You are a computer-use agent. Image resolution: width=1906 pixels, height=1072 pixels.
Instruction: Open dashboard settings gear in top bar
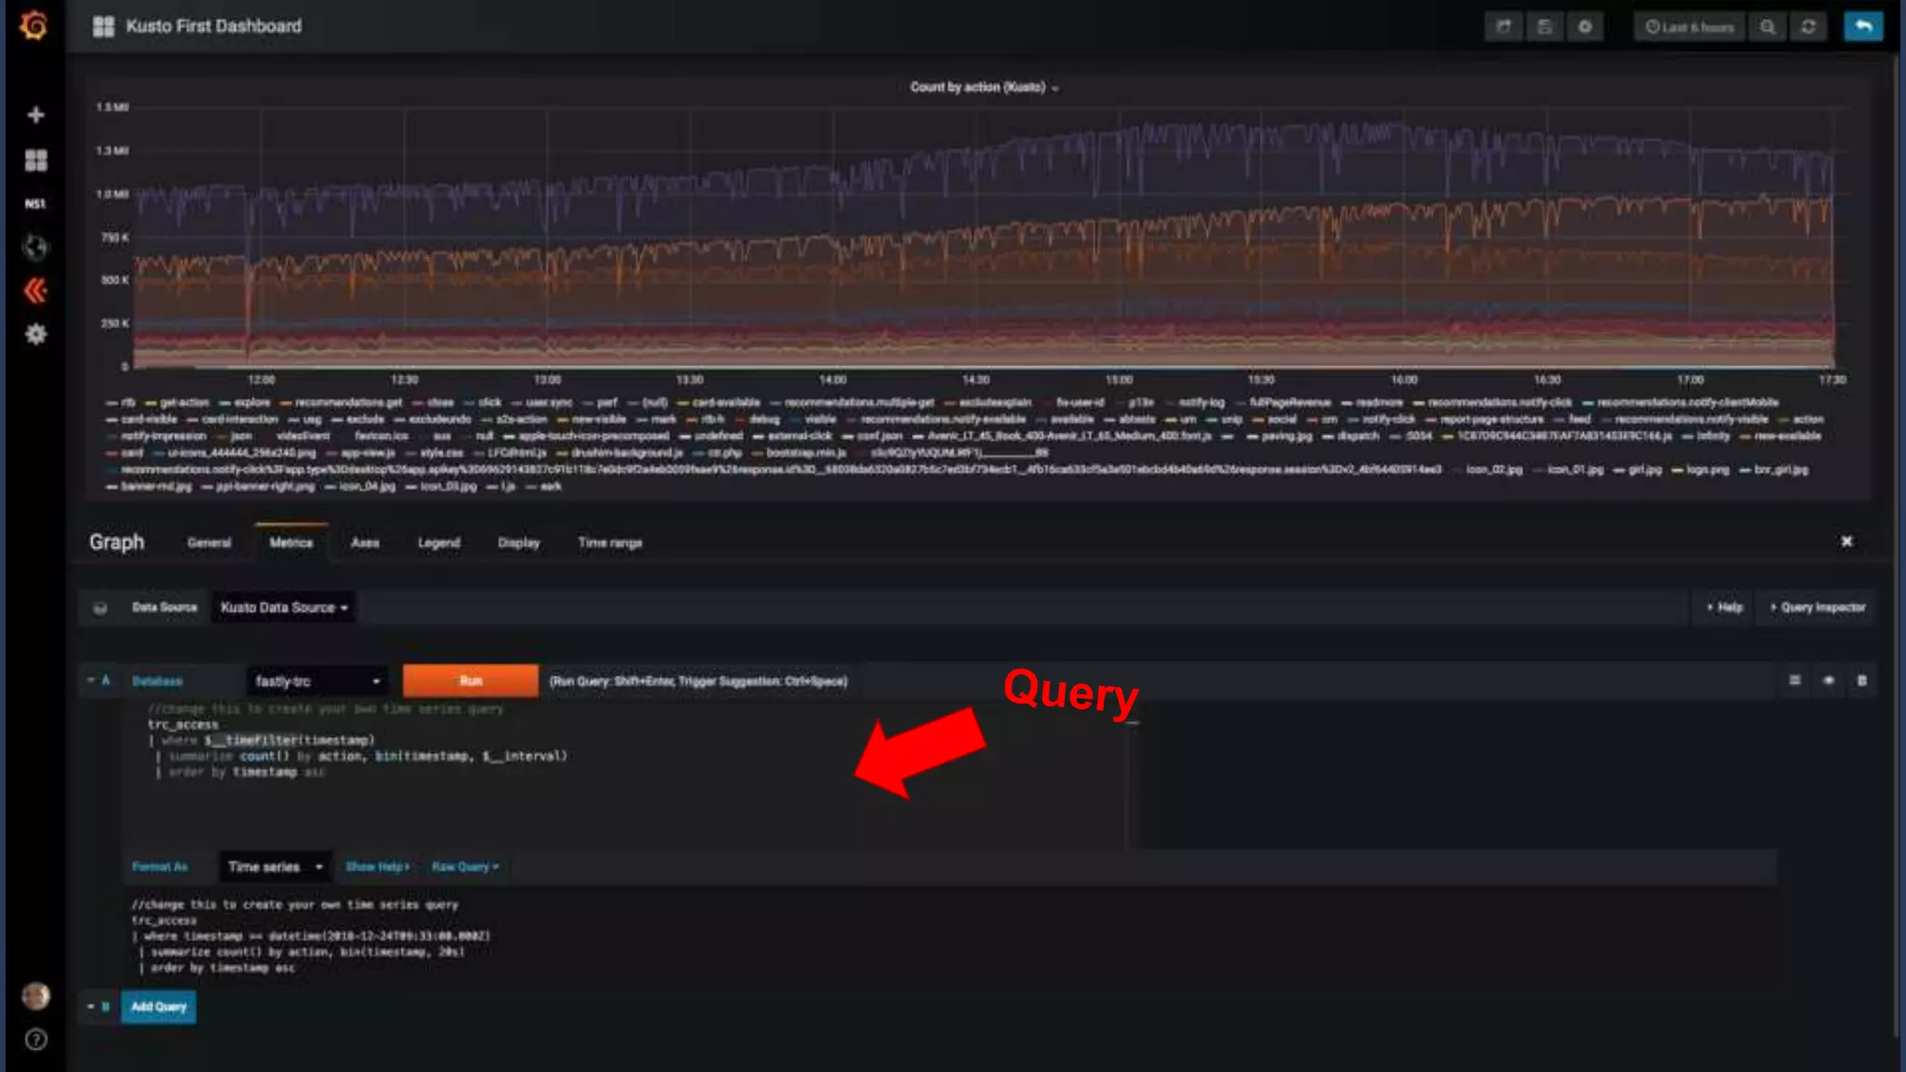1585,27
